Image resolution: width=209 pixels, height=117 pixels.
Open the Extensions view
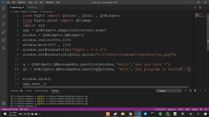tap(4, 40)
